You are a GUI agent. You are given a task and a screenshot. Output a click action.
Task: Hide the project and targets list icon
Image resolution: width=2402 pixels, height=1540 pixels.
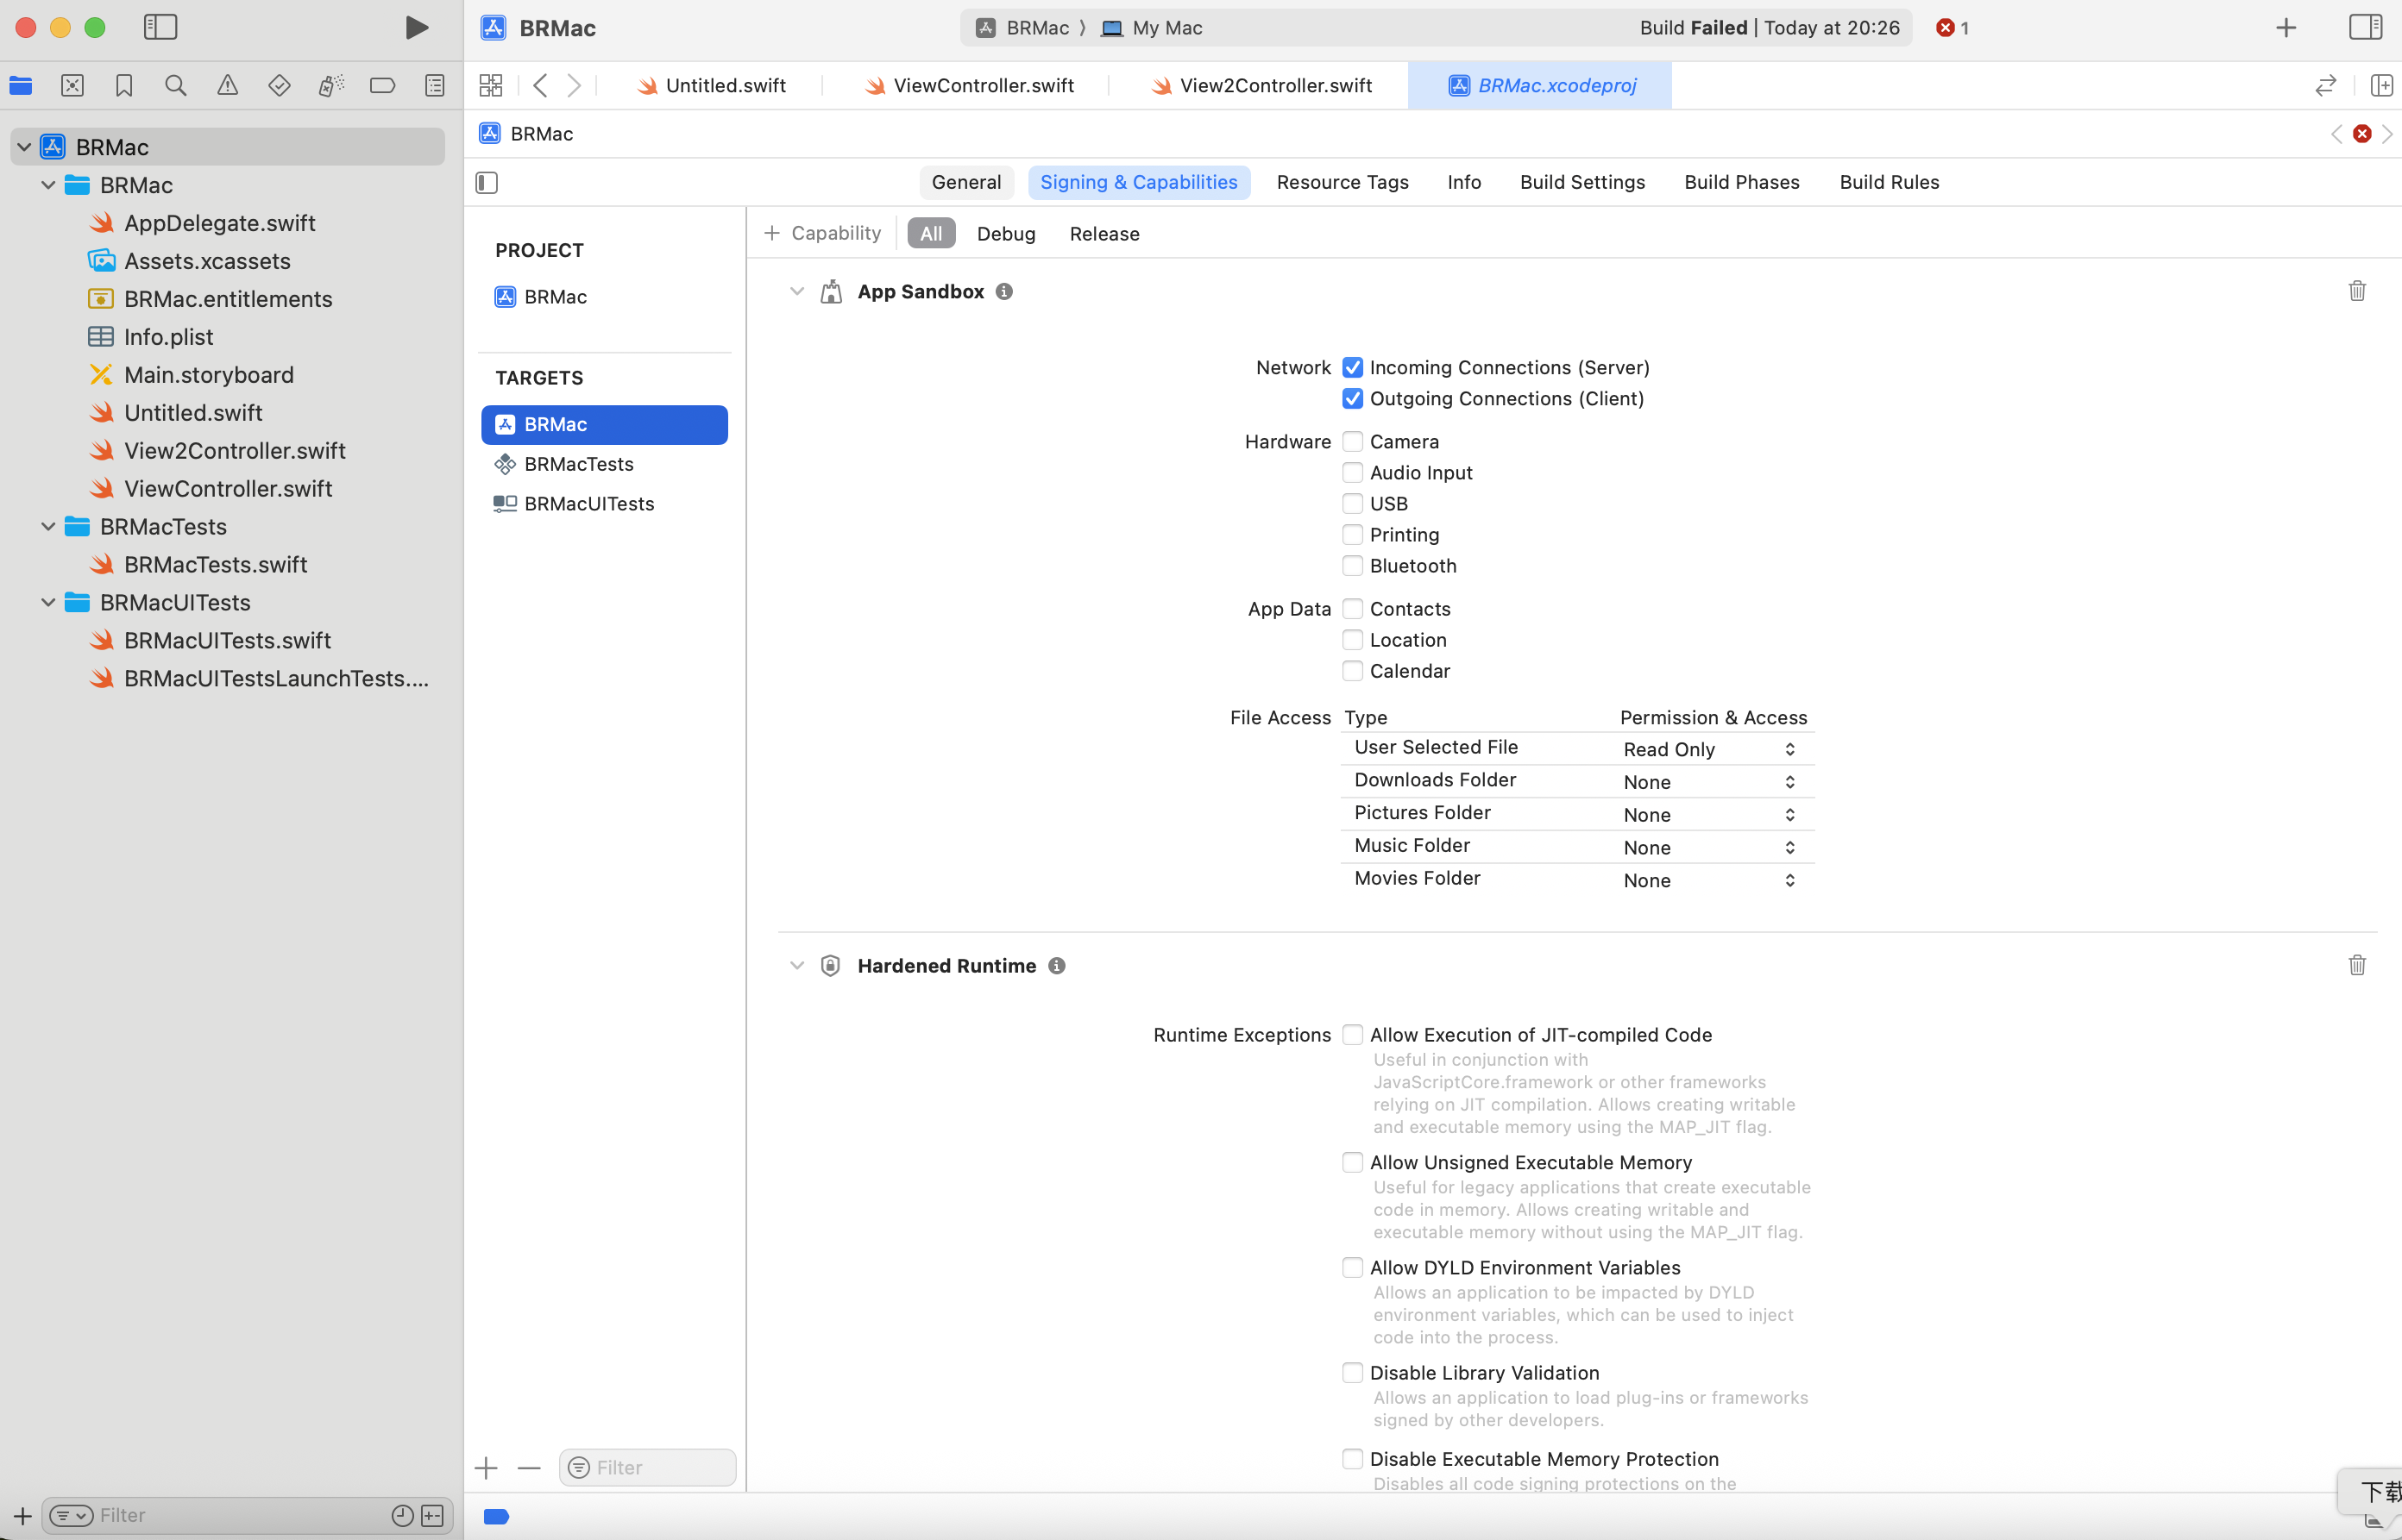(487, 182)
